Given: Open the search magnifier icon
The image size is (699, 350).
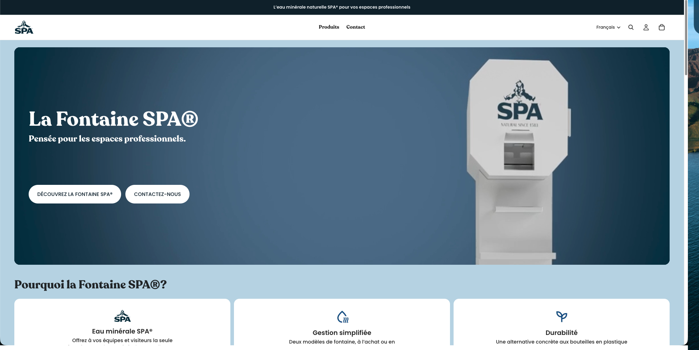Looking at the screenshot, I should click(x=631, y=27).
